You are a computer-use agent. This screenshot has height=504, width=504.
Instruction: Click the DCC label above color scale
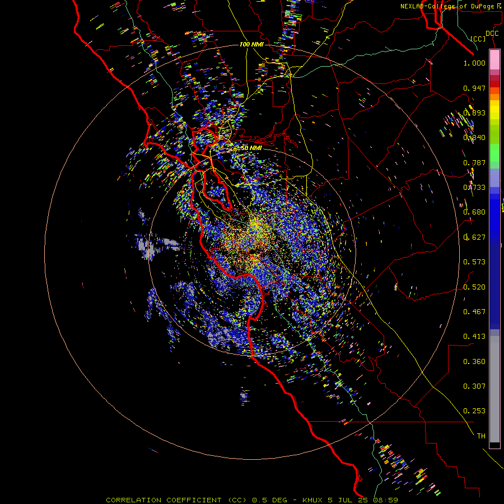coord(492,34)
